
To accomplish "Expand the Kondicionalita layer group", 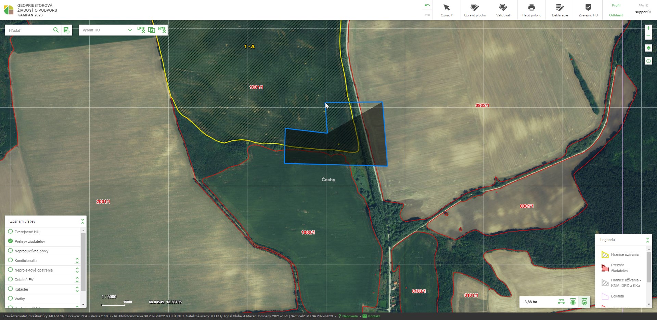I will (x=77, y=261).
